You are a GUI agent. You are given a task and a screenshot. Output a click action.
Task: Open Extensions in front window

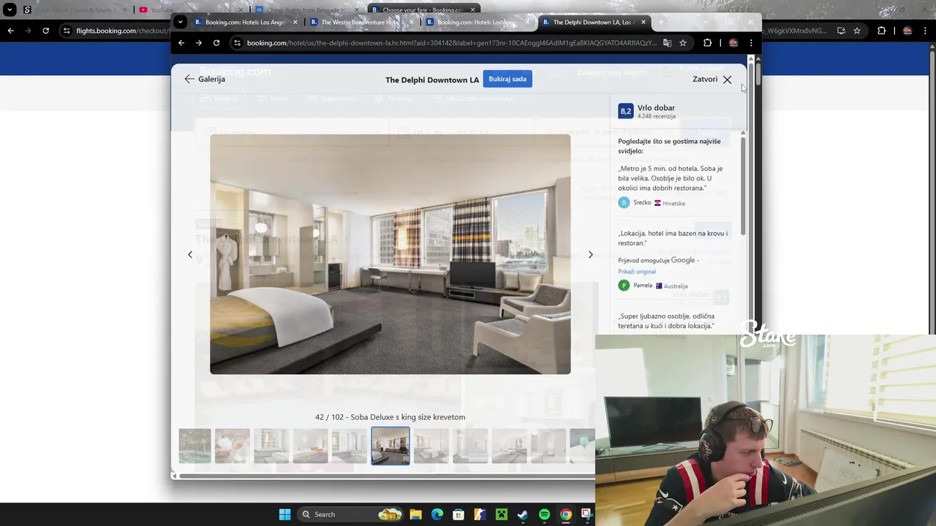pos(707,43)
